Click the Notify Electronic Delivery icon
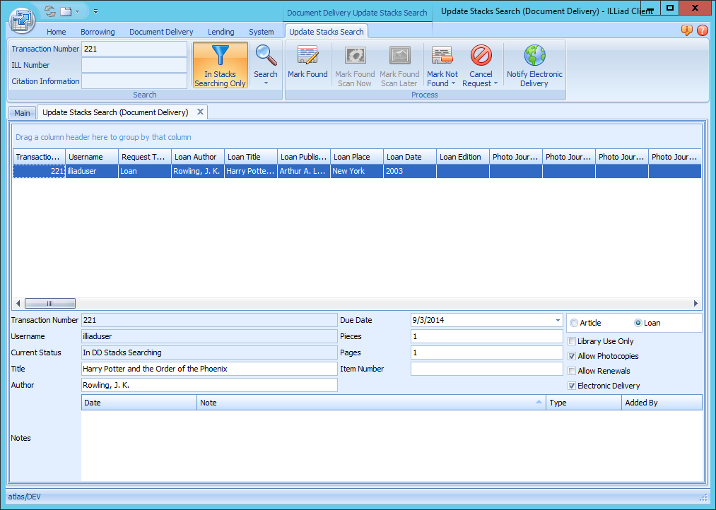Screen dimensions: 716x510 point(534,64)
